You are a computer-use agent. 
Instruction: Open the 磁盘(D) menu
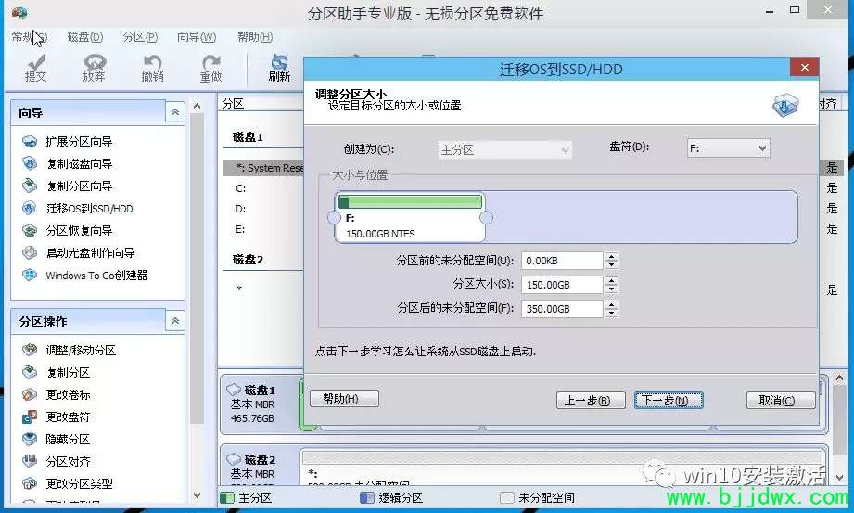(x=85, y=37)
